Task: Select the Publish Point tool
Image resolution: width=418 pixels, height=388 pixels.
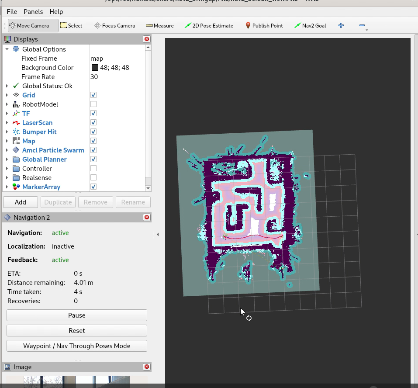Action: point(264,26)
